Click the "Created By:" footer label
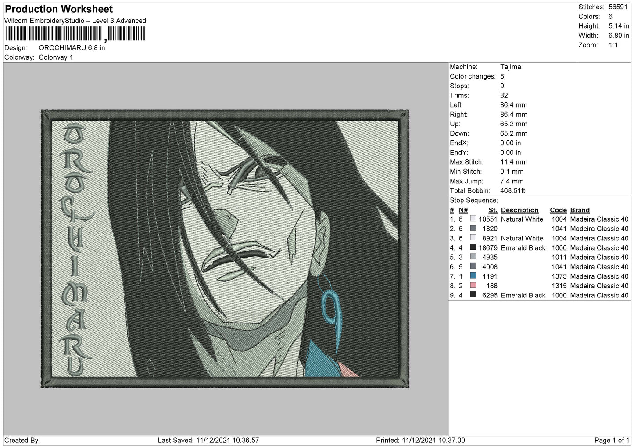634x448 pixels. [x=22, y=441]
